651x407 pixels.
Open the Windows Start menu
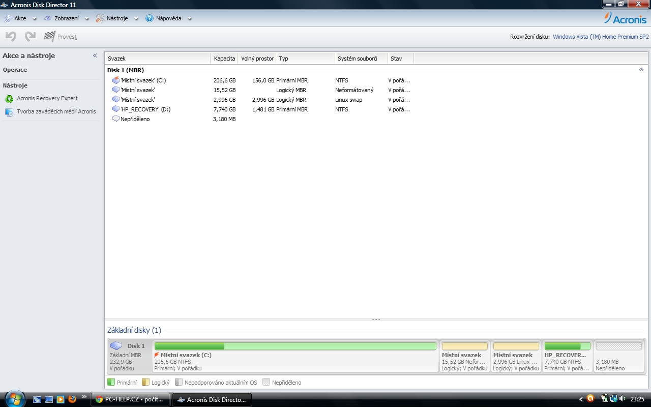14,398
